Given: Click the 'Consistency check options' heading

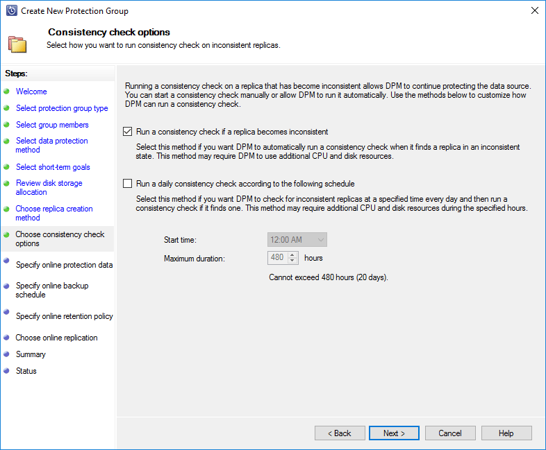Looking at the screenshot, I should (x=109, y=32).
